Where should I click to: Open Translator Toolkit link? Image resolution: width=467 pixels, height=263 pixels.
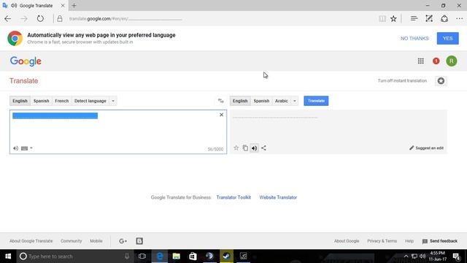(233, 197)
